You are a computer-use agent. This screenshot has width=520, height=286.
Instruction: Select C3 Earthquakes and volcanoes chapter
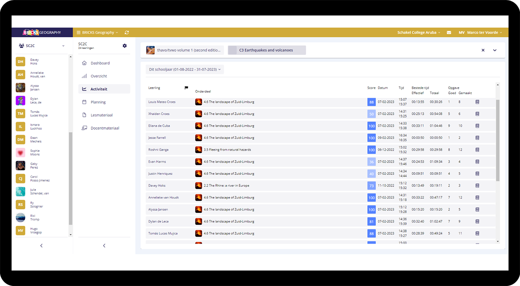(266, 50)
